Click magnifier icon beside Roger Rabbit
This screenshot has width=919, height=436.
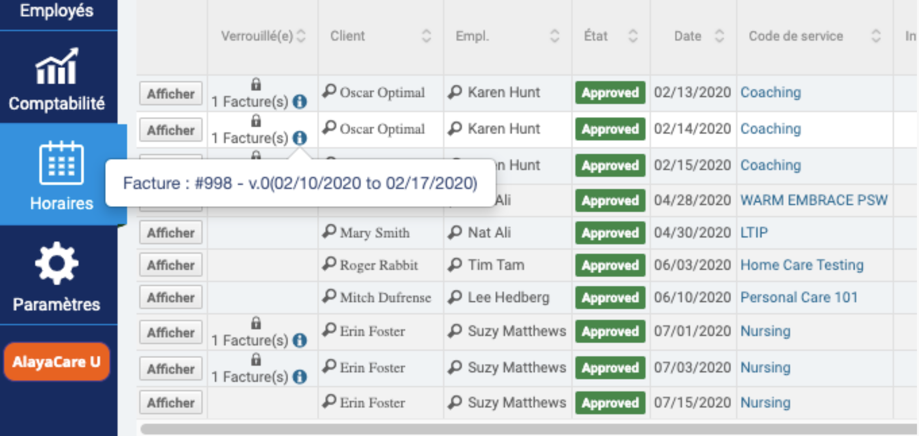point(329,264)
